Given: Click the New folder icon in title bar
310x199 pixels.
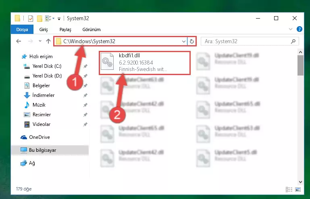Looking at the screenshot, I should pyautogui.click(x=40, y=19).
